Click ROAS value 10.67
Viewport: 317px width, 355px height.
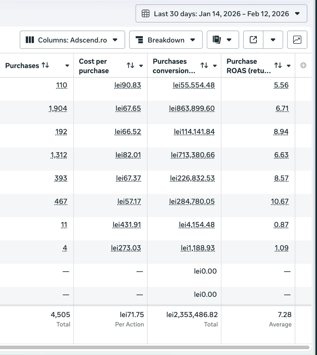point(280,201)
